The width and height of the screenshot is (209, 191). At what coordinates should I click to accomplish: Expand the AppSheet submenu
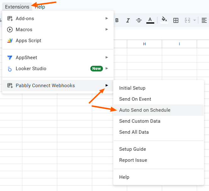coord(58,58)
